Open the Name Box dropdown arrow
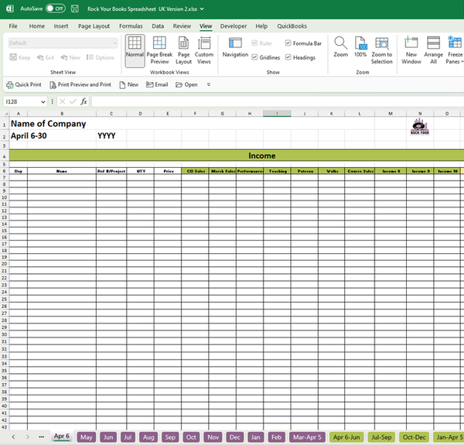This screenshot has height=445, width=464. [43, 101]
